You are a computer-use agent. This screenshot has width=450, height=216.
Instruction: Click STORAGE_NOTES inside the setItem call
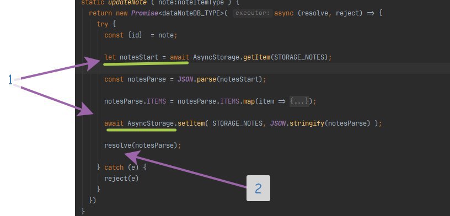(x=237, y=123)
